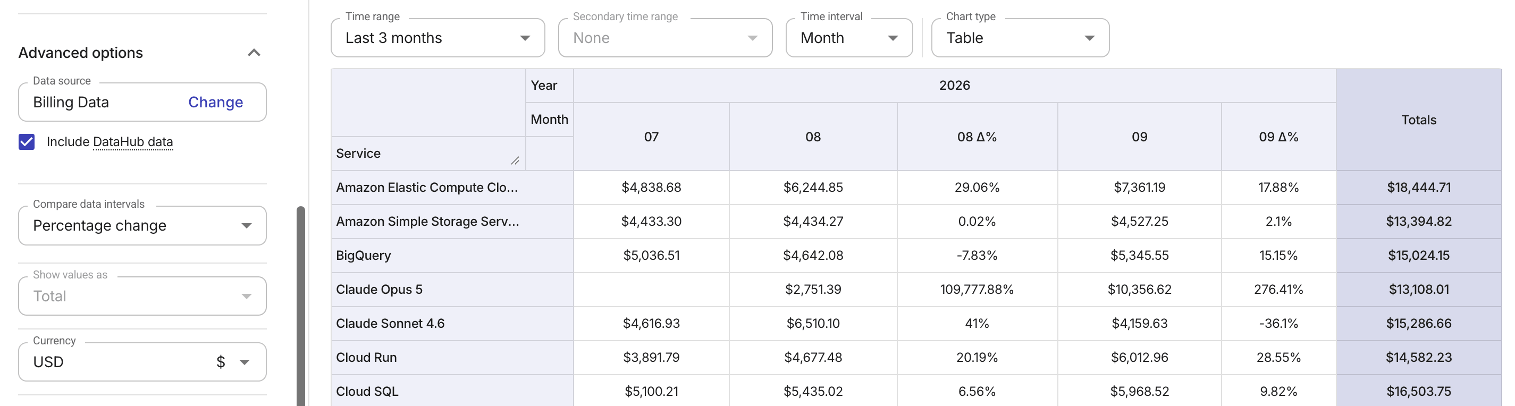Click the 08 Δ% column header

click(977, 137)
